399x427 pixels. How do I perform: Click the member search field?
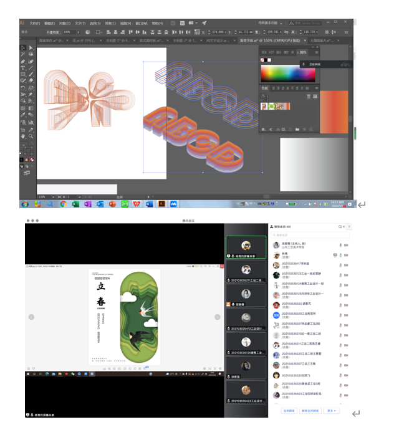click(x=310, y=235)
